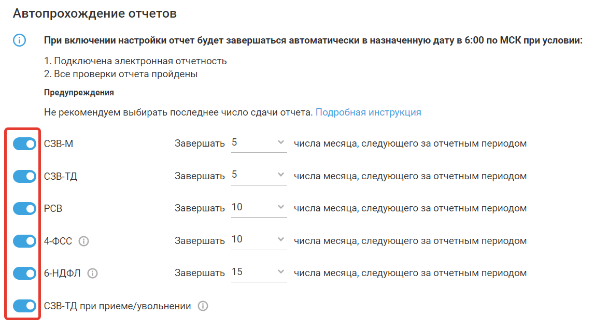The image size is (608, 330).
Task: Open the РСВ day selection dropdown
Action: pyautogui.click(x=258, y=207)
